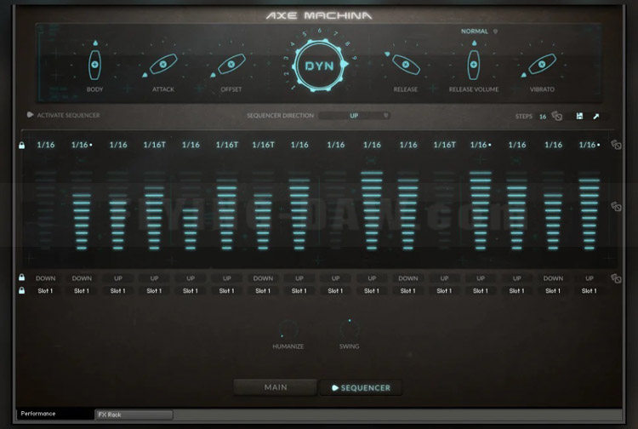Click the SWING knob
The width and height of the screenshot is (638, 429).
(x=349, y=329)
